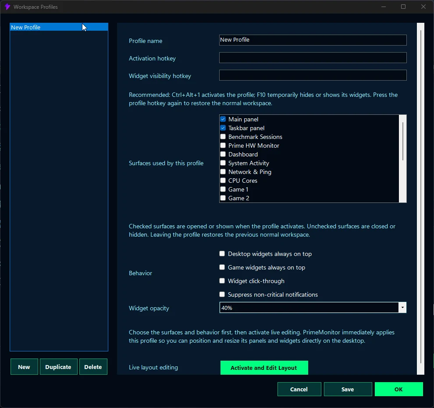
Task: Click the Profile name input field
Action: pyautogui.click(x=313, y=40)
